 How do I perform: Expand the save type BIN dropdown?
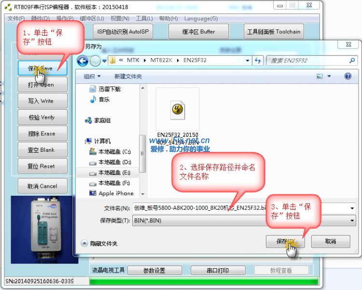coord(352,220)
